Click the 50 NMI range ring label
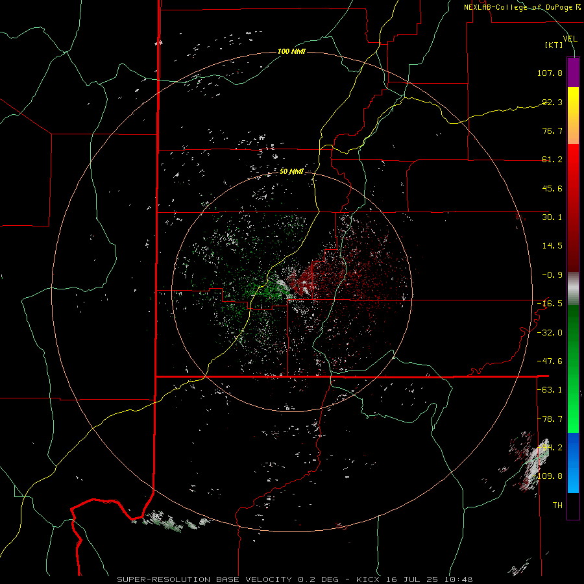Image resolution: width=584 pixels, height=584 pixels. [x=291, y=171]
